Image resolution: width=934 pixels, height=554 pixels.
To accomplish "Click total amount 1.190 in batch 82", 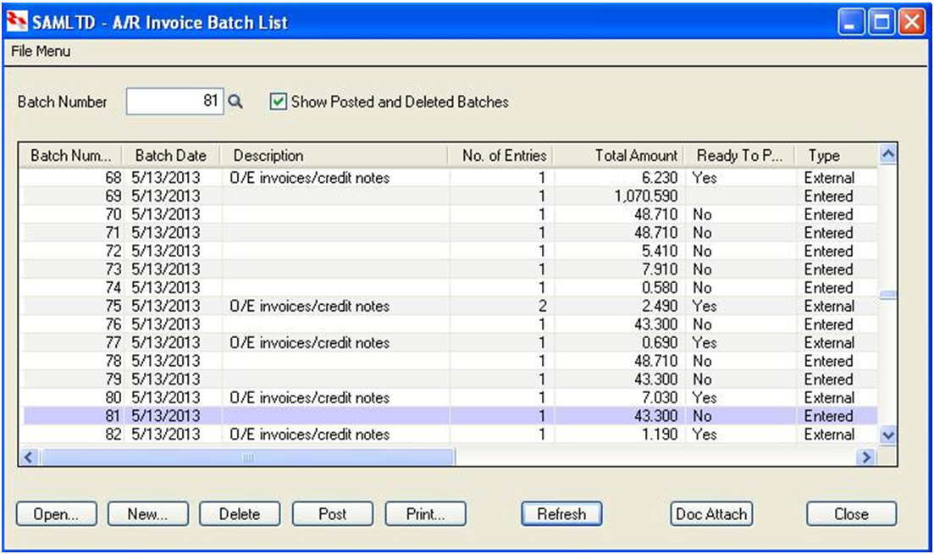I will click(660, 435).
